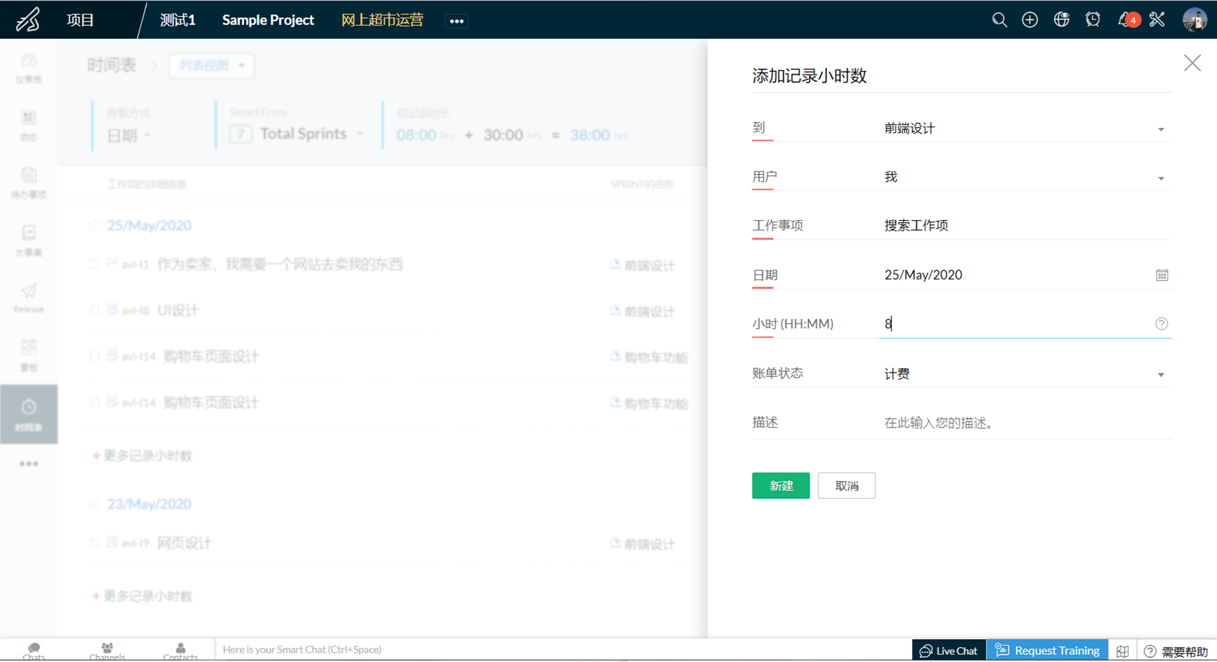1217x662 pixels.
Task: Click the plus circle add icon
Action: point(1030,20)
